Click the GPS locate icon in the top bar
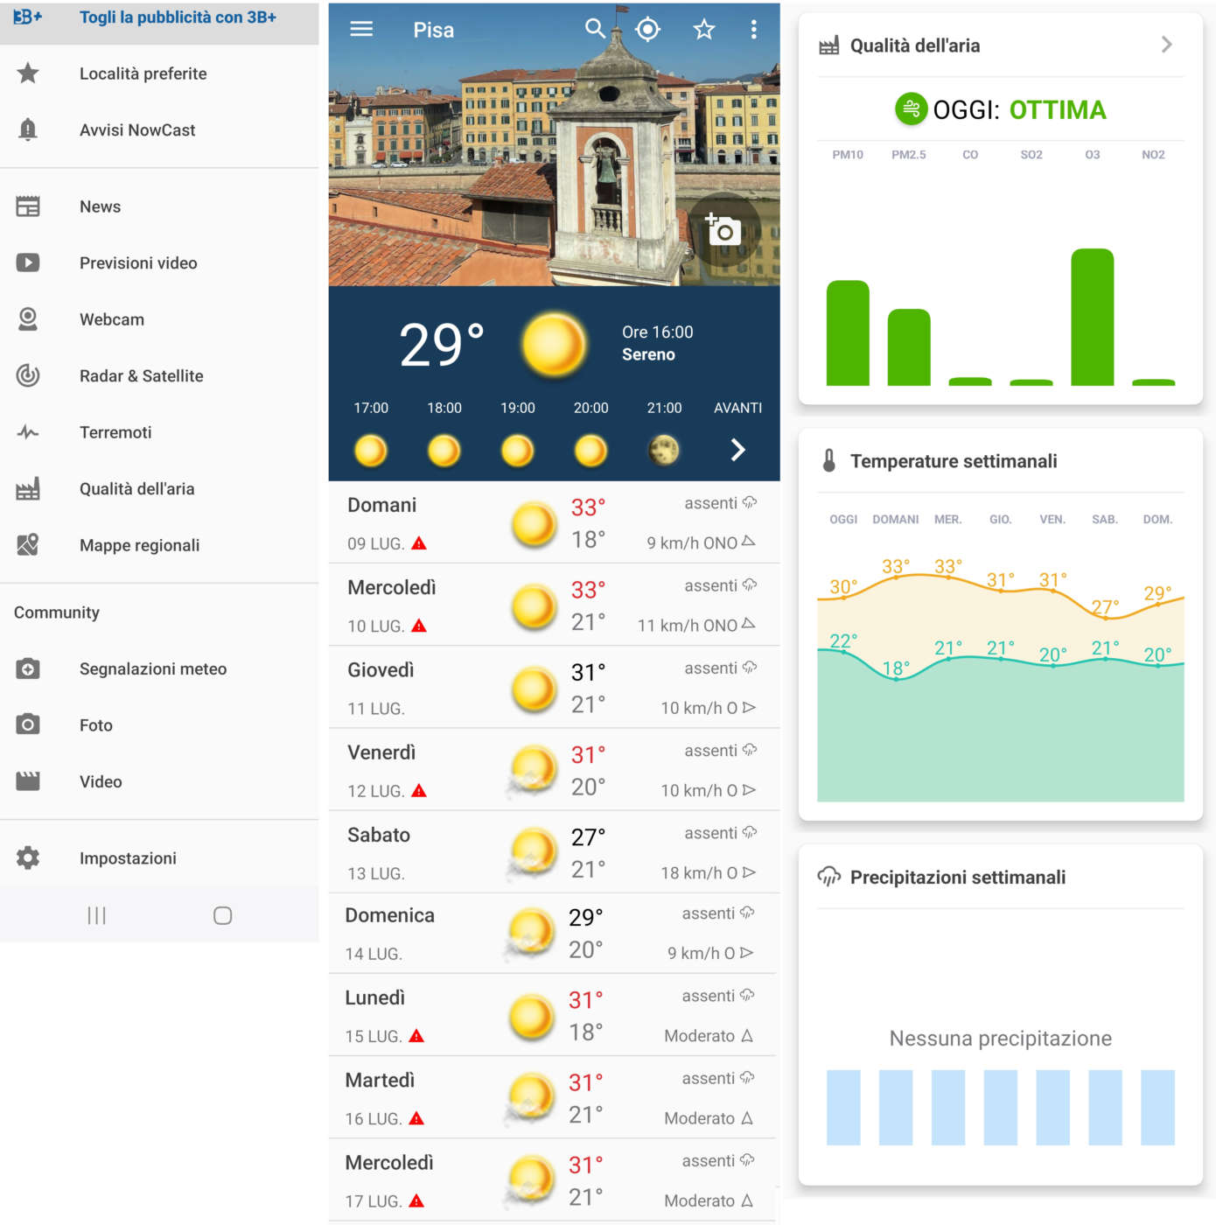The image size is (1216, 1225). point(647,29)
